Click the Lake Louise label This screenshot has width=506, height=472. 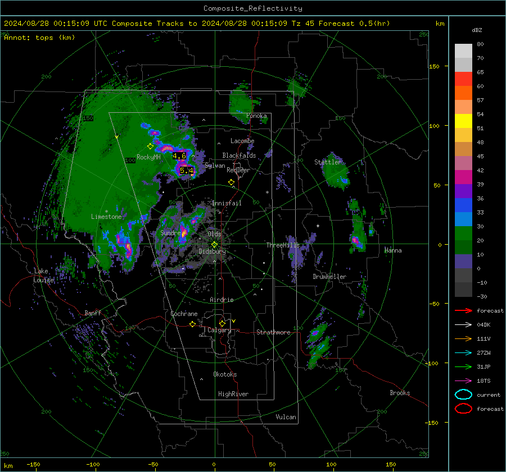pyautogui.click(x=43, y=276)
